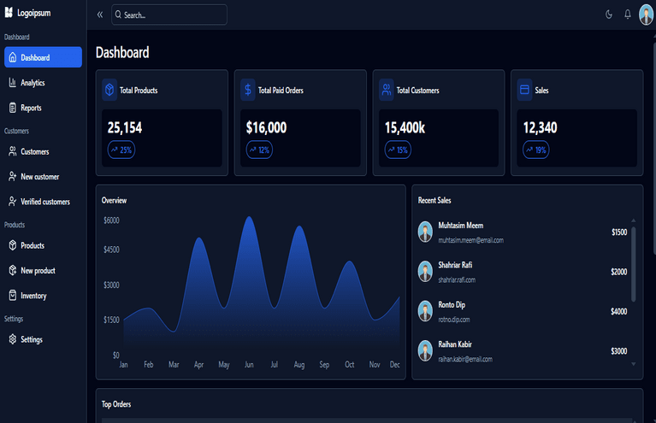The height and width of the screenshot is (423, 656).
Task: Open Reports in the sidebar
Action: pos(31,108)
